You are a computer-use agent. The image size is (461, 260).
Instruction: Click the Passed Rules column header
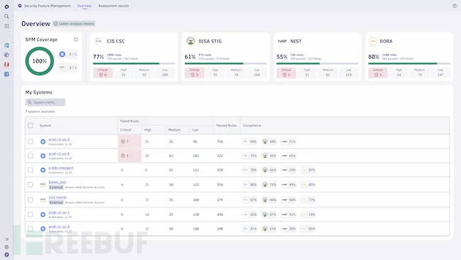click(x=226, y=126)
